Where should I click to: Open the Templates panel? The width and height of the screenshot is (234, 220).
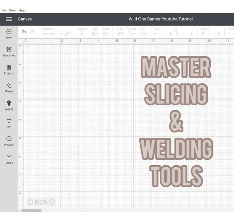(x=9, y=49)
